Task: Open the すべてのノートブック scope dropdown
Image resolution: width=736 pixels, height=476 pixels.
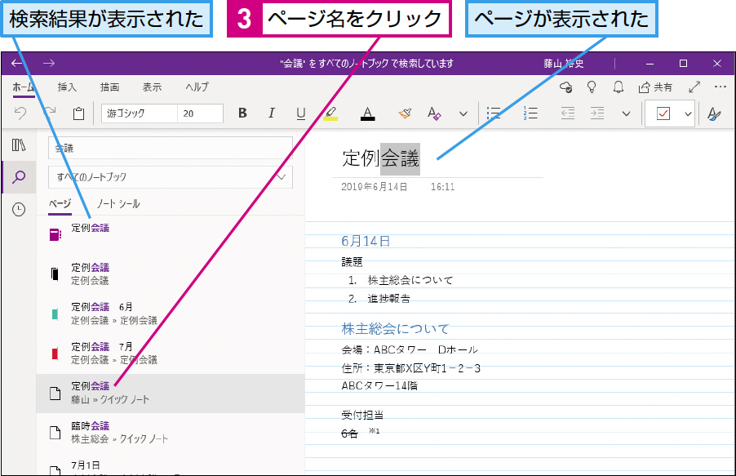Action: (171, 177)
